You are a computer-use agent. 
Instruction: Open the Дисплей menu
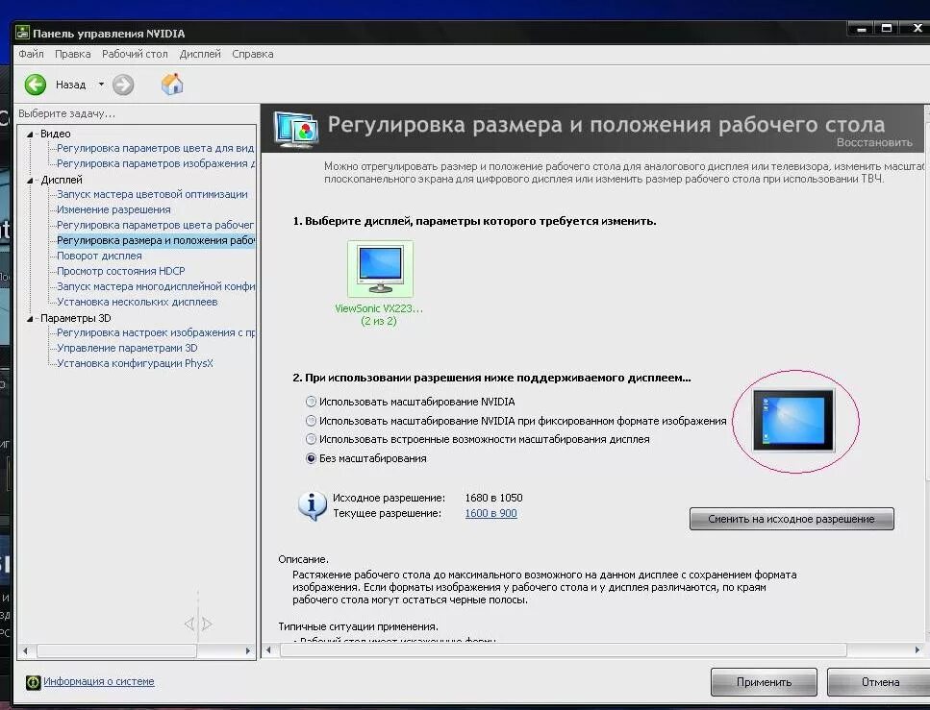[x=200, y=54]
